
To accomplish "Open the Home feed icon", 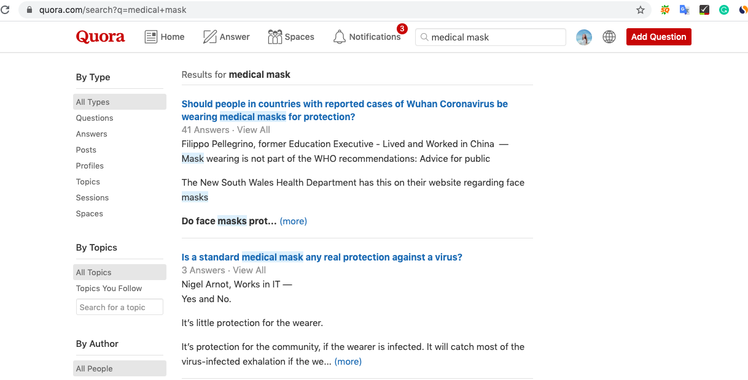I will (151, 37).
